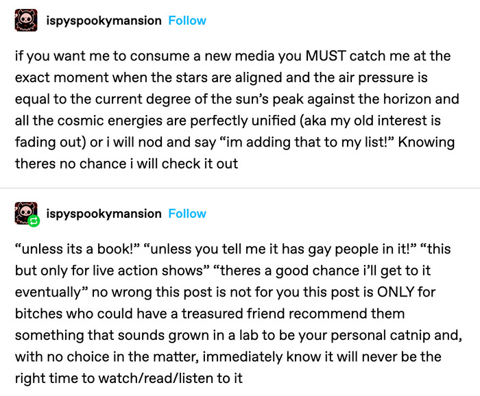Follow ispyspookymansion from the reblog post

pos(187,214)
